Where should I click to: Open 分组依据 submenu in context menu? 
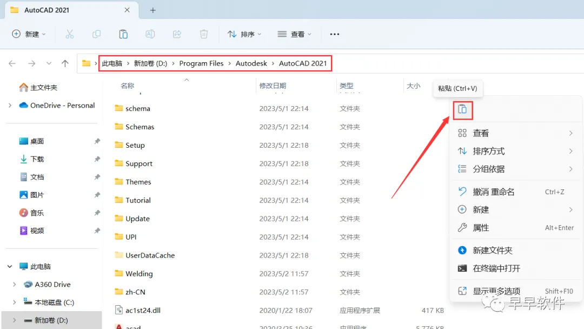(515, 169)
